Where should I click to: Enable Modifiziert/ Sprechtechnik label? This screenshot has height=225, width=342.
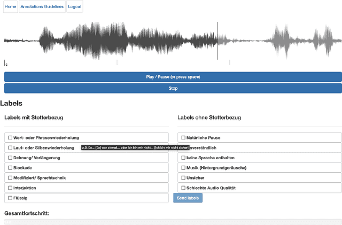[10, 178]
